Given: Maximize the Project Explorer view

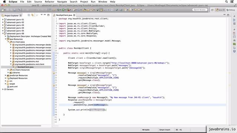Looking at the screenshot, I should tap(49, 15).
